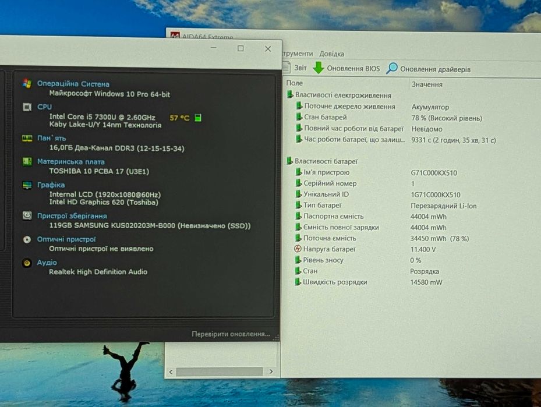This screenshot has width=541, height=407.
Task: Maximize the Speccy window
Action: 241,48
